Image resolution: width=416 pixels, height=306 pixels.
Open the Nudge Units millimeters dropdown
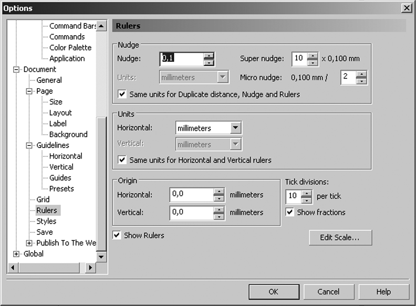[223, 78]
